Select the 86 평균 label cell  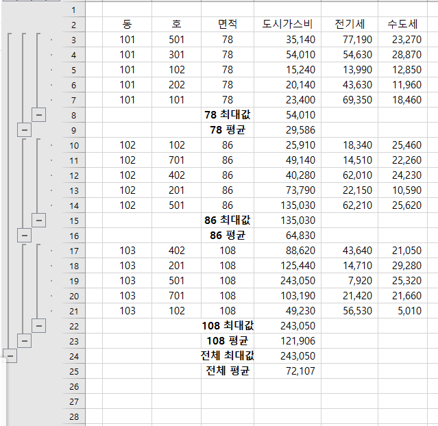(x=228, y=236)
